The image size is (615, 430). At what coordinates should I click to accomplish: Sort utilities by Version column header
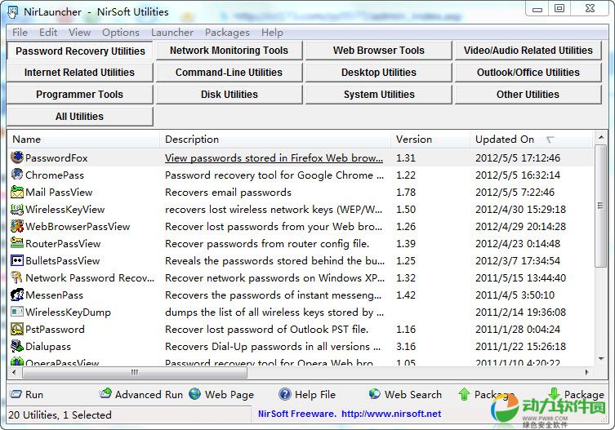point(414,140)
